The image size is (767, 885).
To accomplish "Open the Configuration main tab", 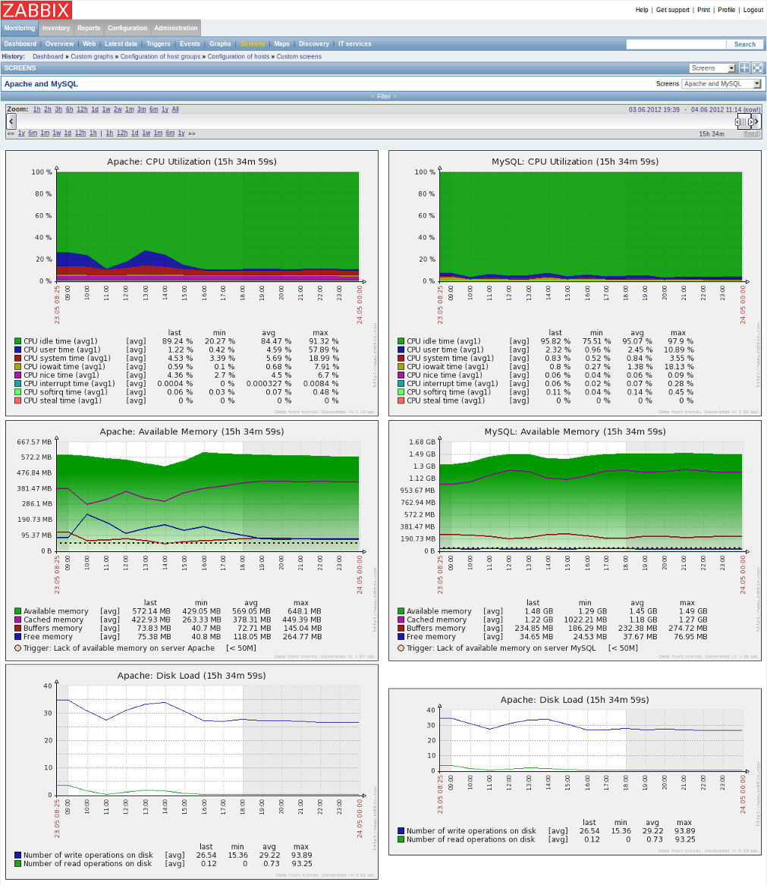I will point(127,28).
